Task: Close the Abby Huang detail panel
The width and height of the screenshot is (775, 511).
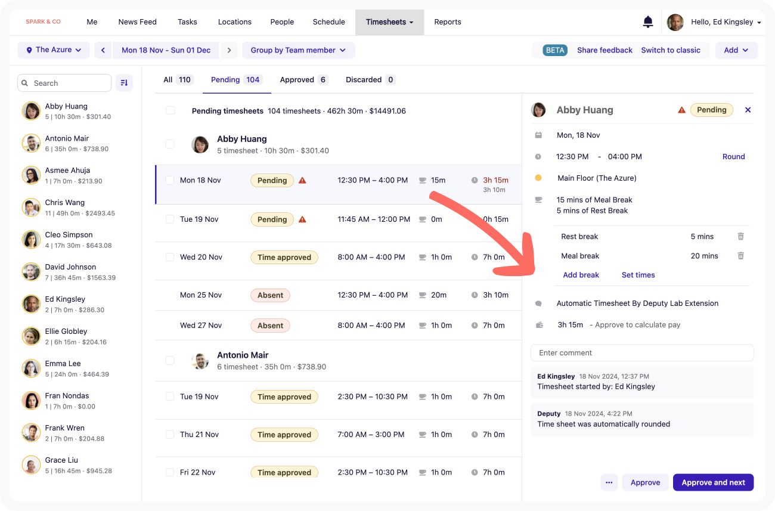Action: pos(748,110)
